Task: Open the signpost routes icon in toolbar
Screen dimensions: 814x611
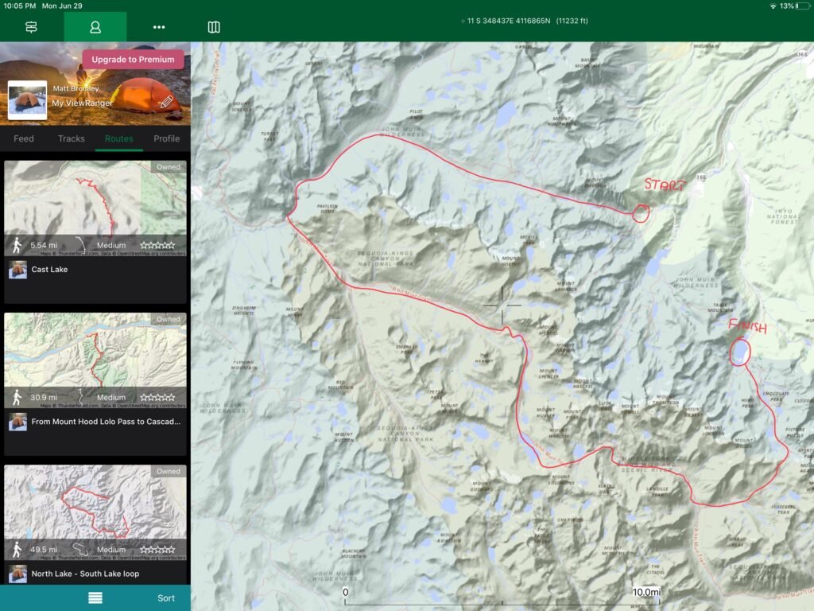Action: pos(31,27)
